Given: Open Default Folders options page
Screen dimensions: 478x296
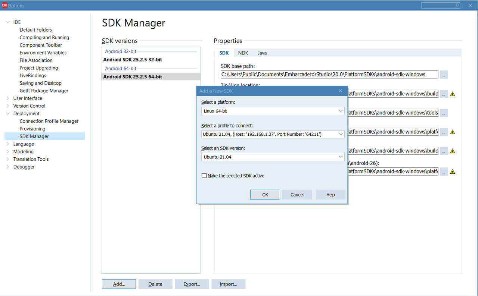Looking at the screenshot, I should 36,30.
